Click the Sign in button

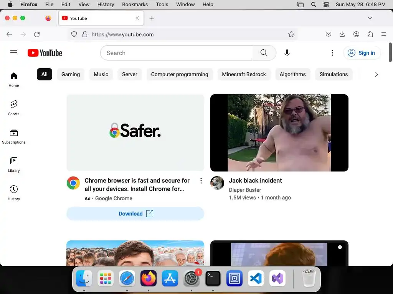click(362, 53)
